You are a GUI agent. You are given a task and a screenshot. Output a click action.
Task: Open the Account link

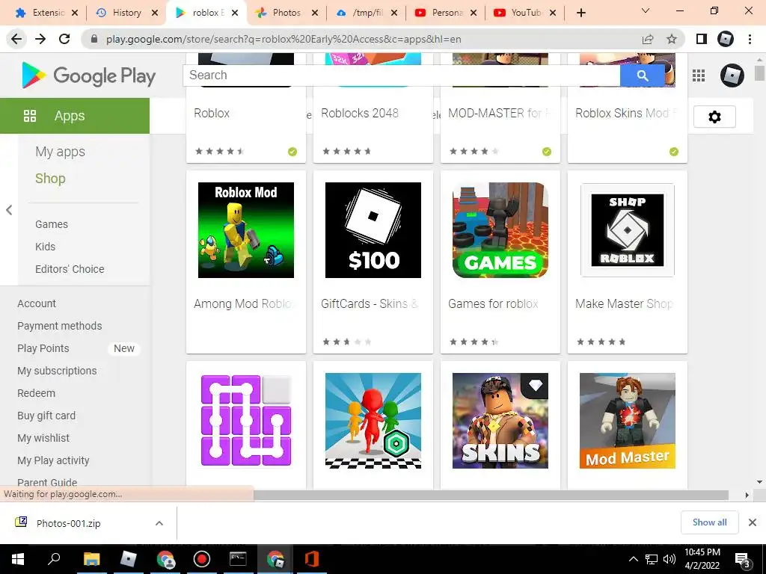(x=37, y=303)
